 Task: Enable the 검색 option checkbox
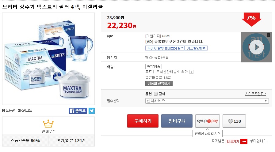click(x=156, y=94)
